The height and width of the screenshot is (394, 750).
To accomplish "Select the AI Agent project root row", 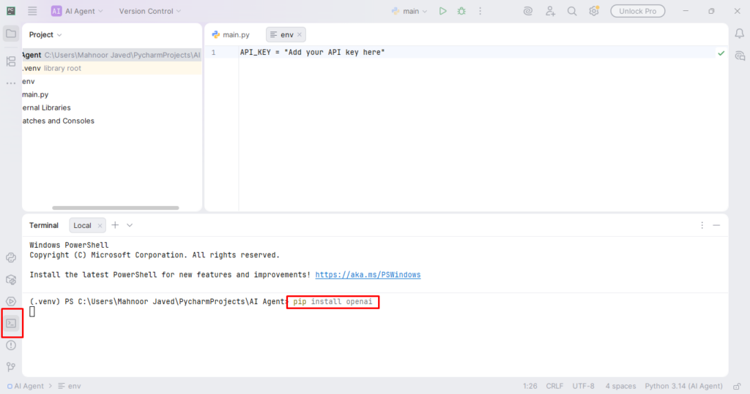I will [x=111, y=55].
